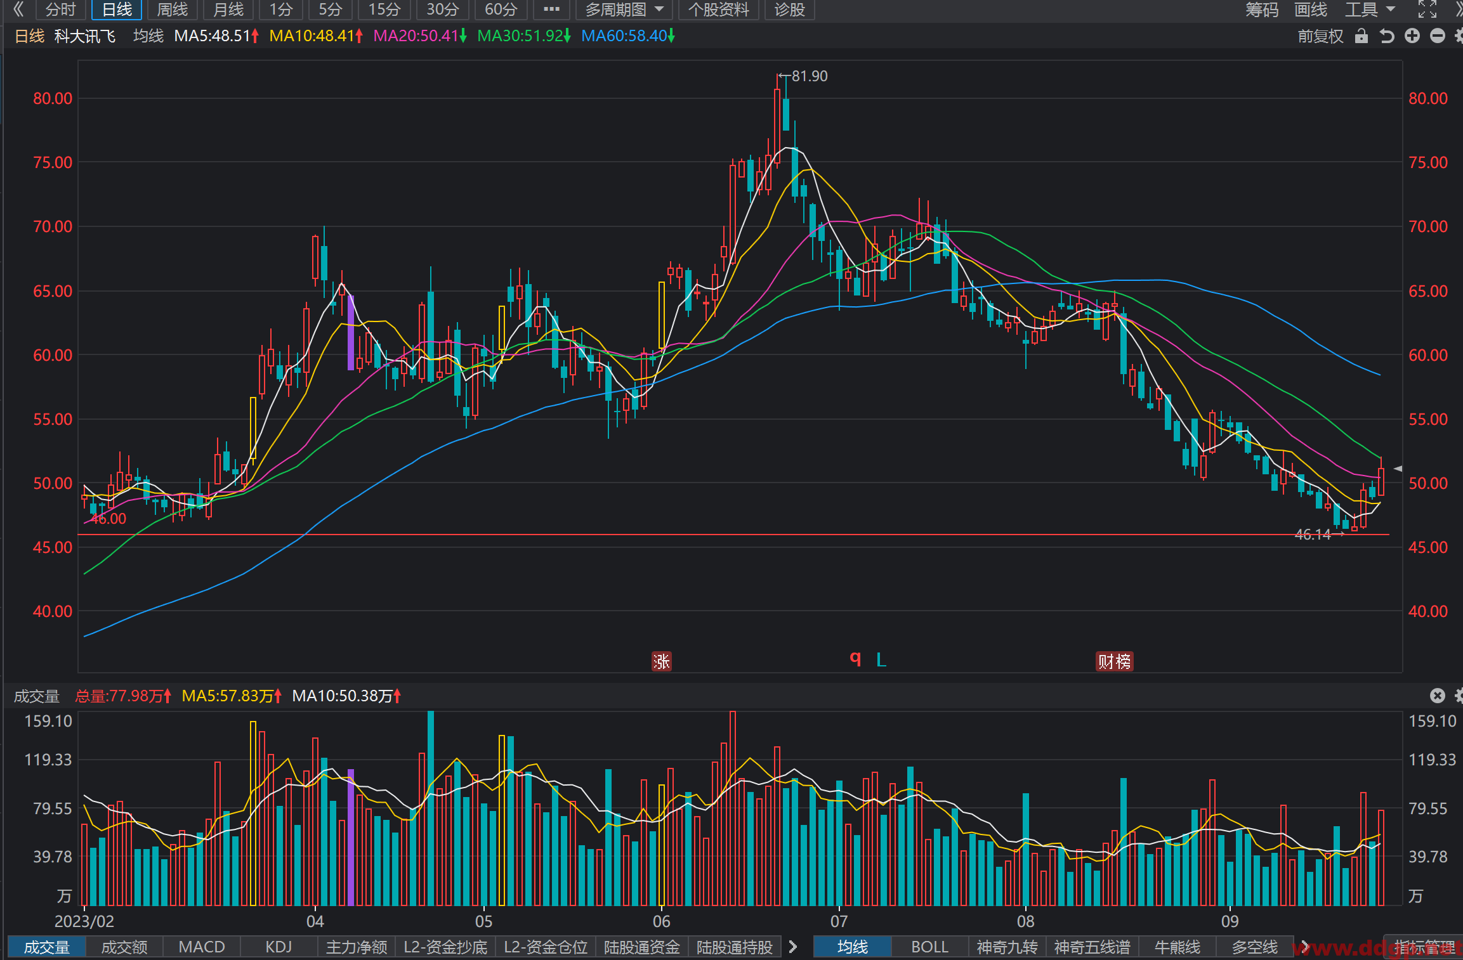
Task: Click the volume MA10:50.38万 label
Action: (x=346, y=696)
